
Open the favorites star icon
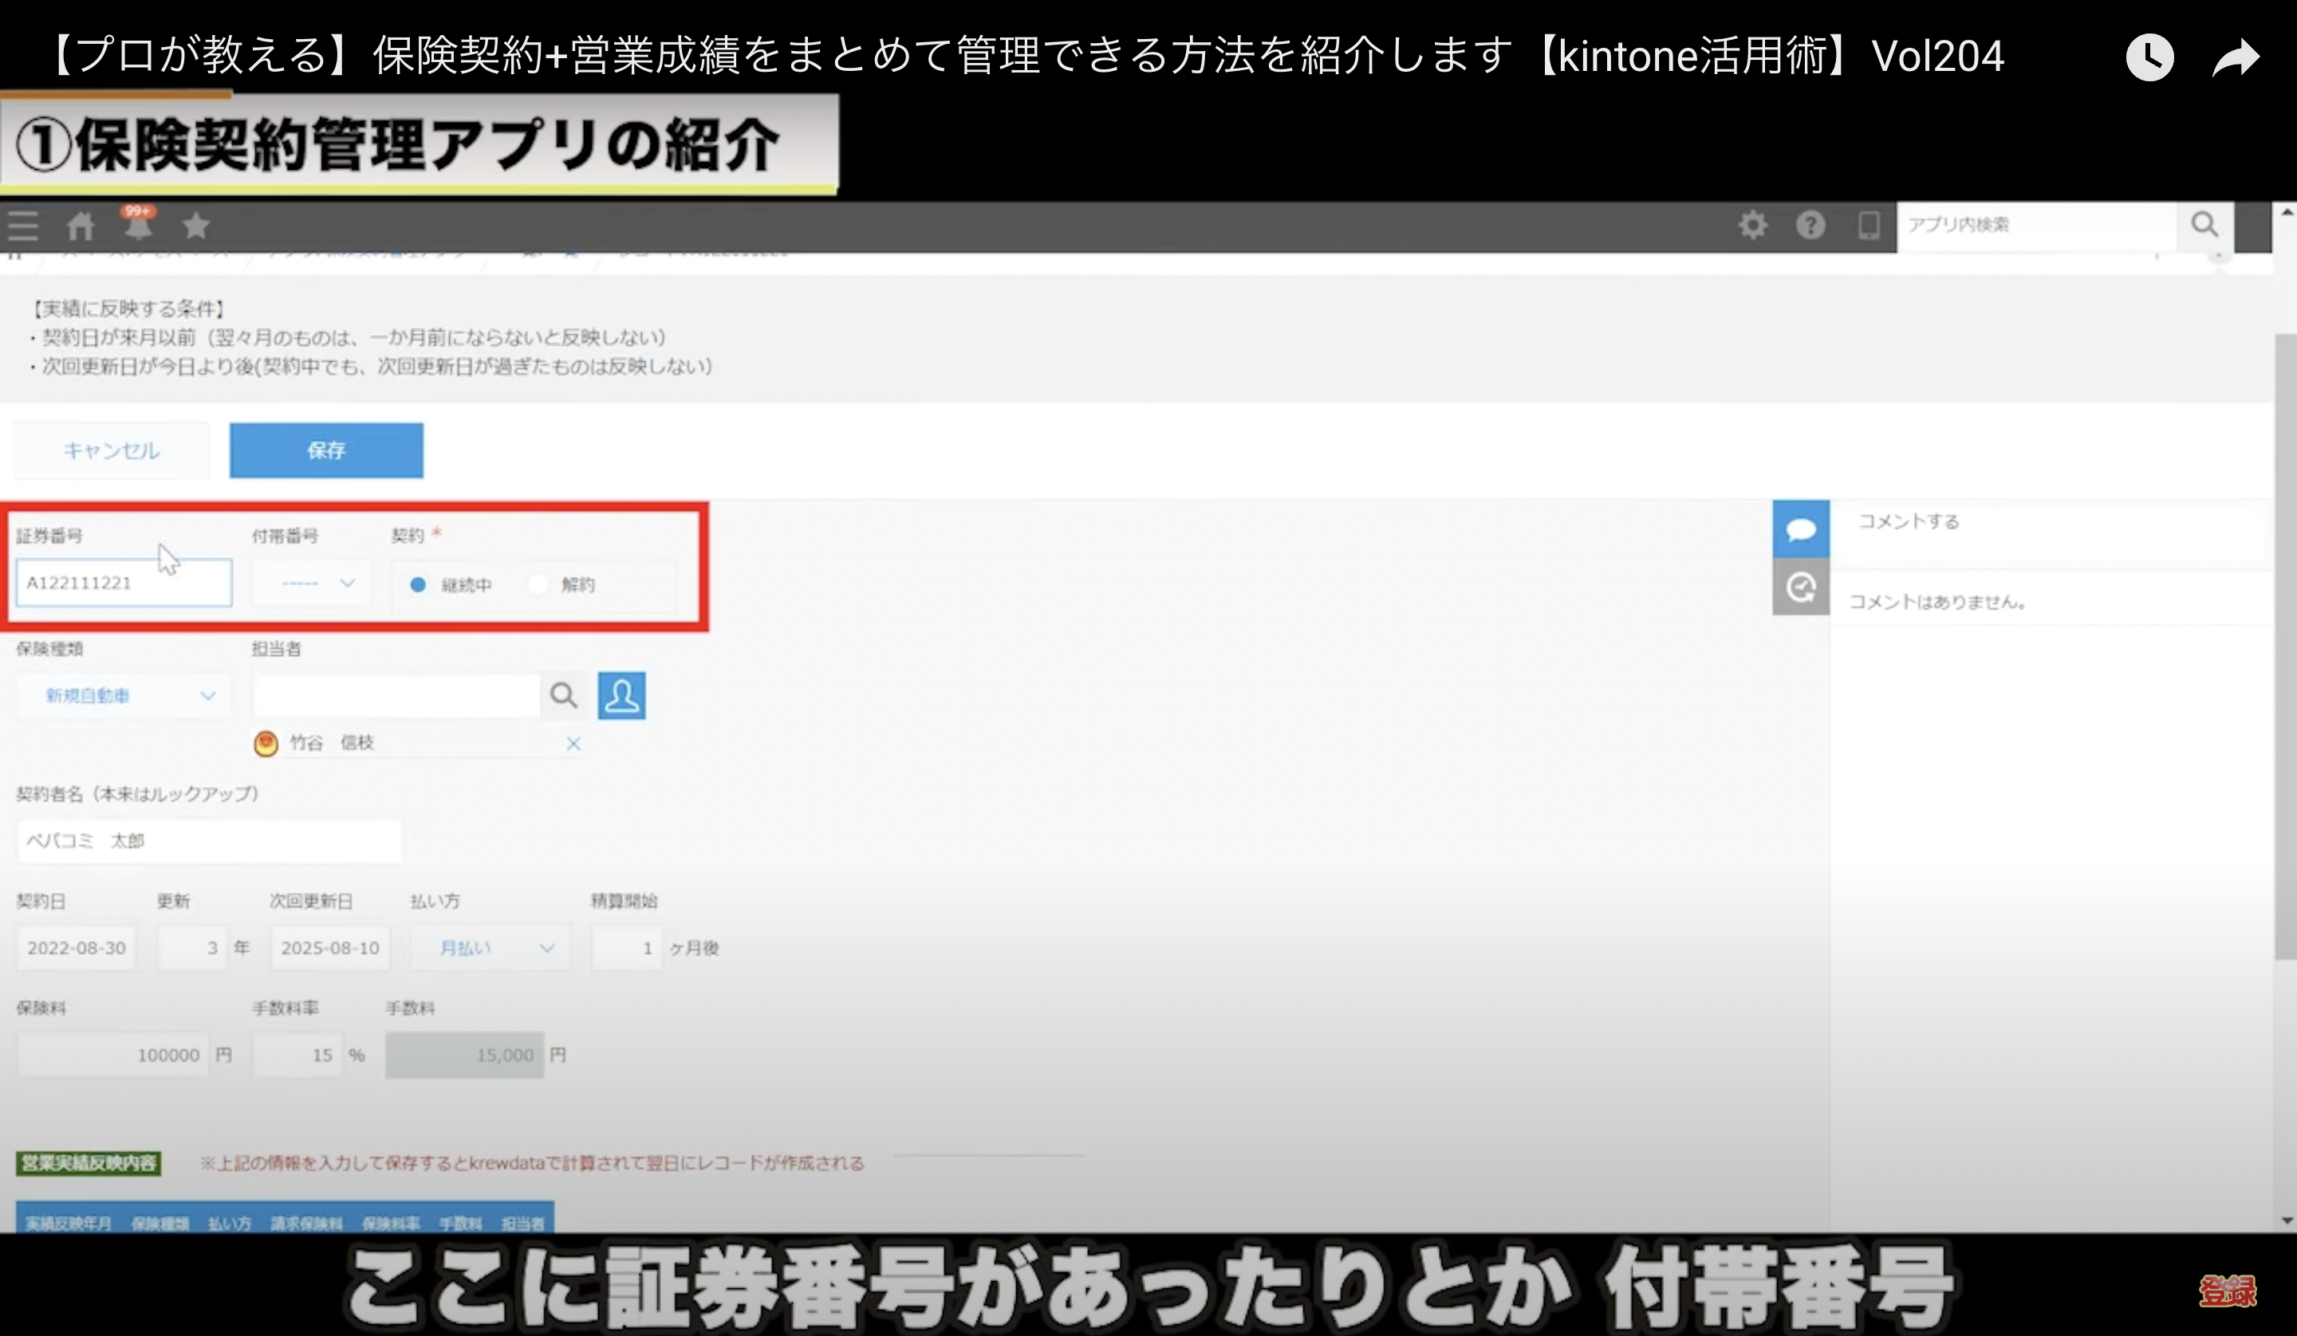[x=195, y=225]
